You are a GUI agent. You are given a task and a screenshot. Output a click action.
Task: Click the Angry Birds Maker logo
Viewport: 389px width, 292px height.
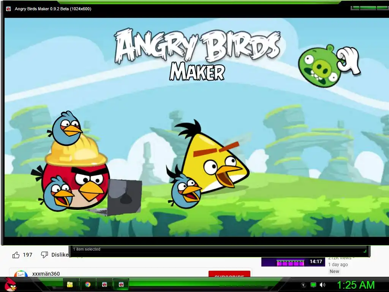[197, 54]
